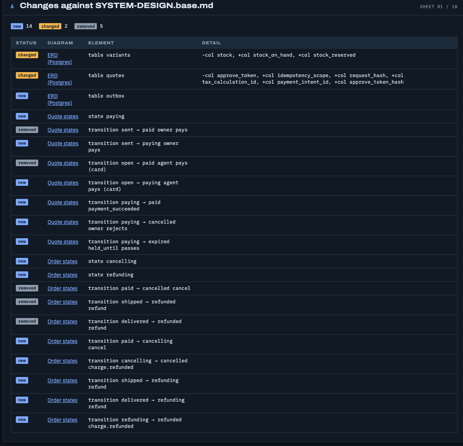Click the STATUS column header
Screen dimensions: 463x446
(26, 43)
